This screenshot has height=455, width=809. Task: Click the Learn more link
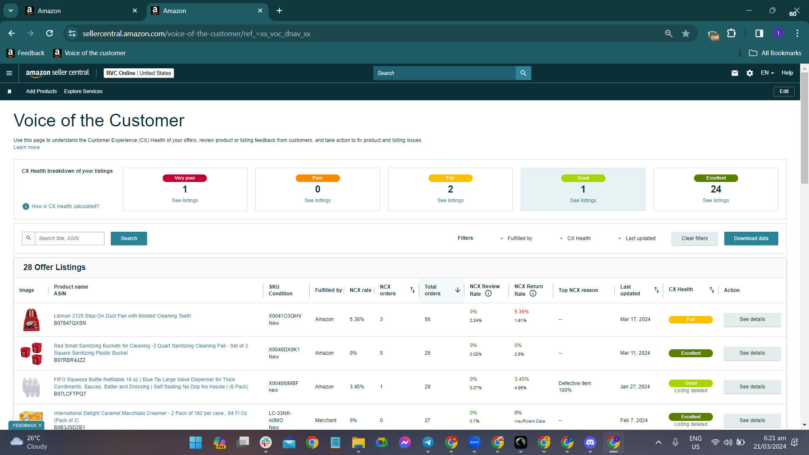(x=27, y=147)
